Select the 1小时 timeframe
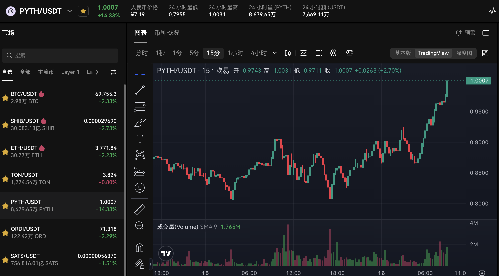 pos(235,53)
